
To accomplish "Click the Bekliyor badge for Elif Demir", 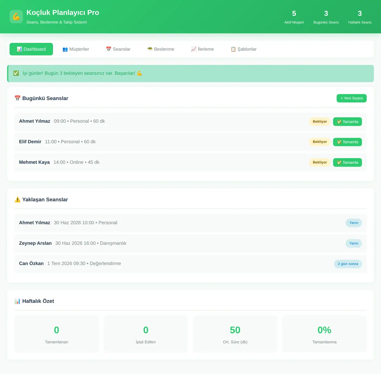I will point(320,142).
